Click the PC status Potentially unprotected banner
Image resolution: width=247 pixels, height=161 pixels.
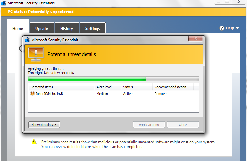click(x=123, y=12)
